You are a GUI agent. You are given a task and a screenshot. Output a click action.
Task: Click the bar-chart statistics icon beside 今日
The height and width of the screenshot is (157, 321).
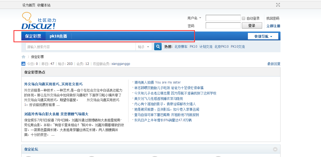(23, 64)
